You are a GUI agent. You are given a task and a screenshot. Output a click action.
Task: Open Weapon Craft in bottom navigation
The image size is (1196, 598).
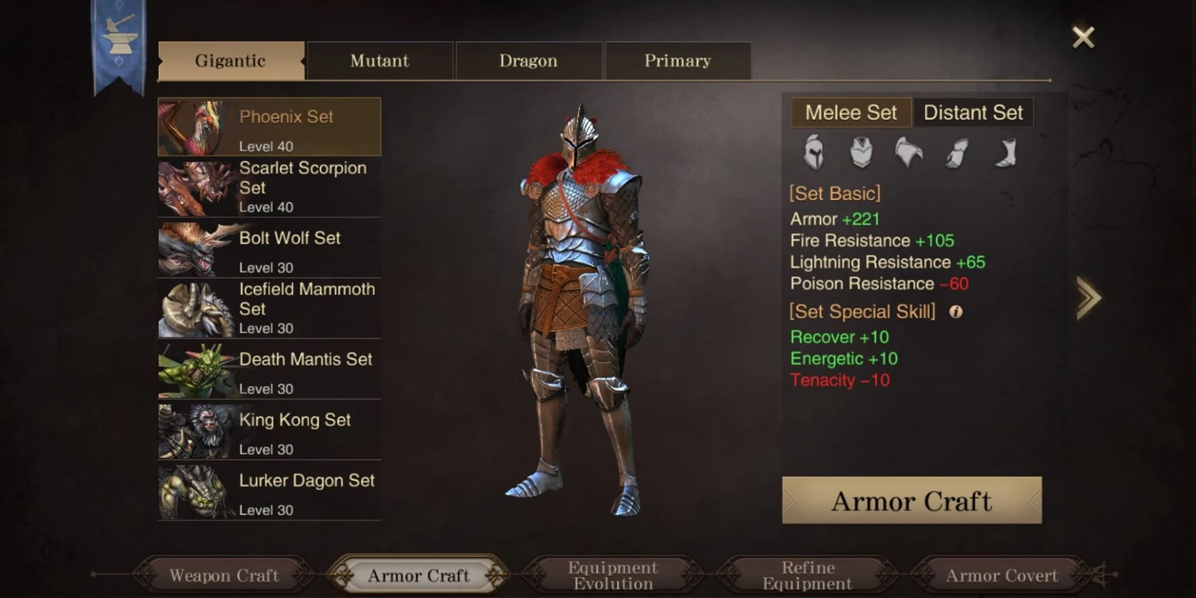(x=224, y=575)
